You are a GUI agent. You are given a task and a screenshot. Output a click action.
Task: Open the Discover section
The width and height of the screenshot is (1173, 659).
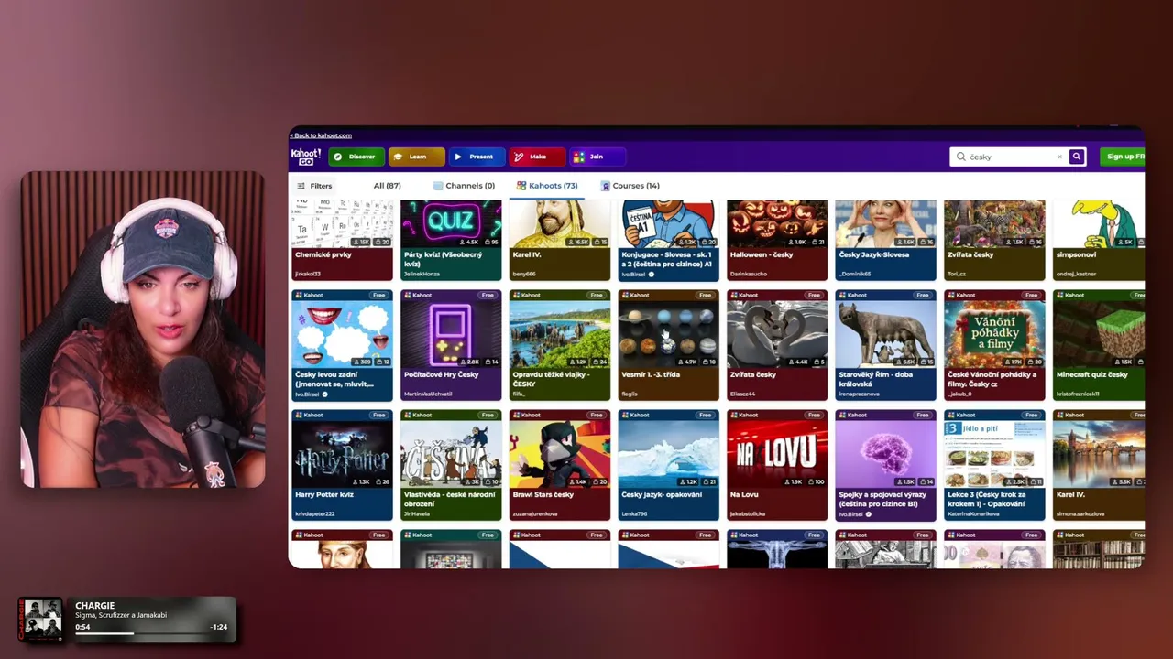(x=356, y=157)
